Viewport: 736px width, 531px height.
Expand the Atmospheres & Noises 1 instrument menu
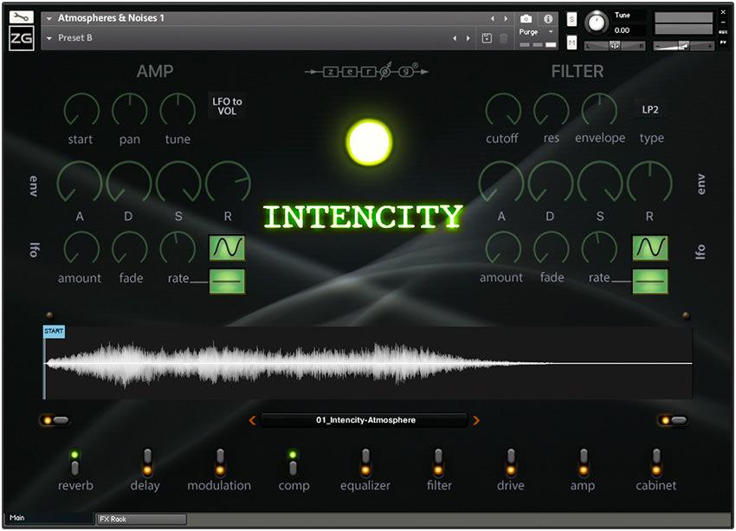tap(48, 18)
